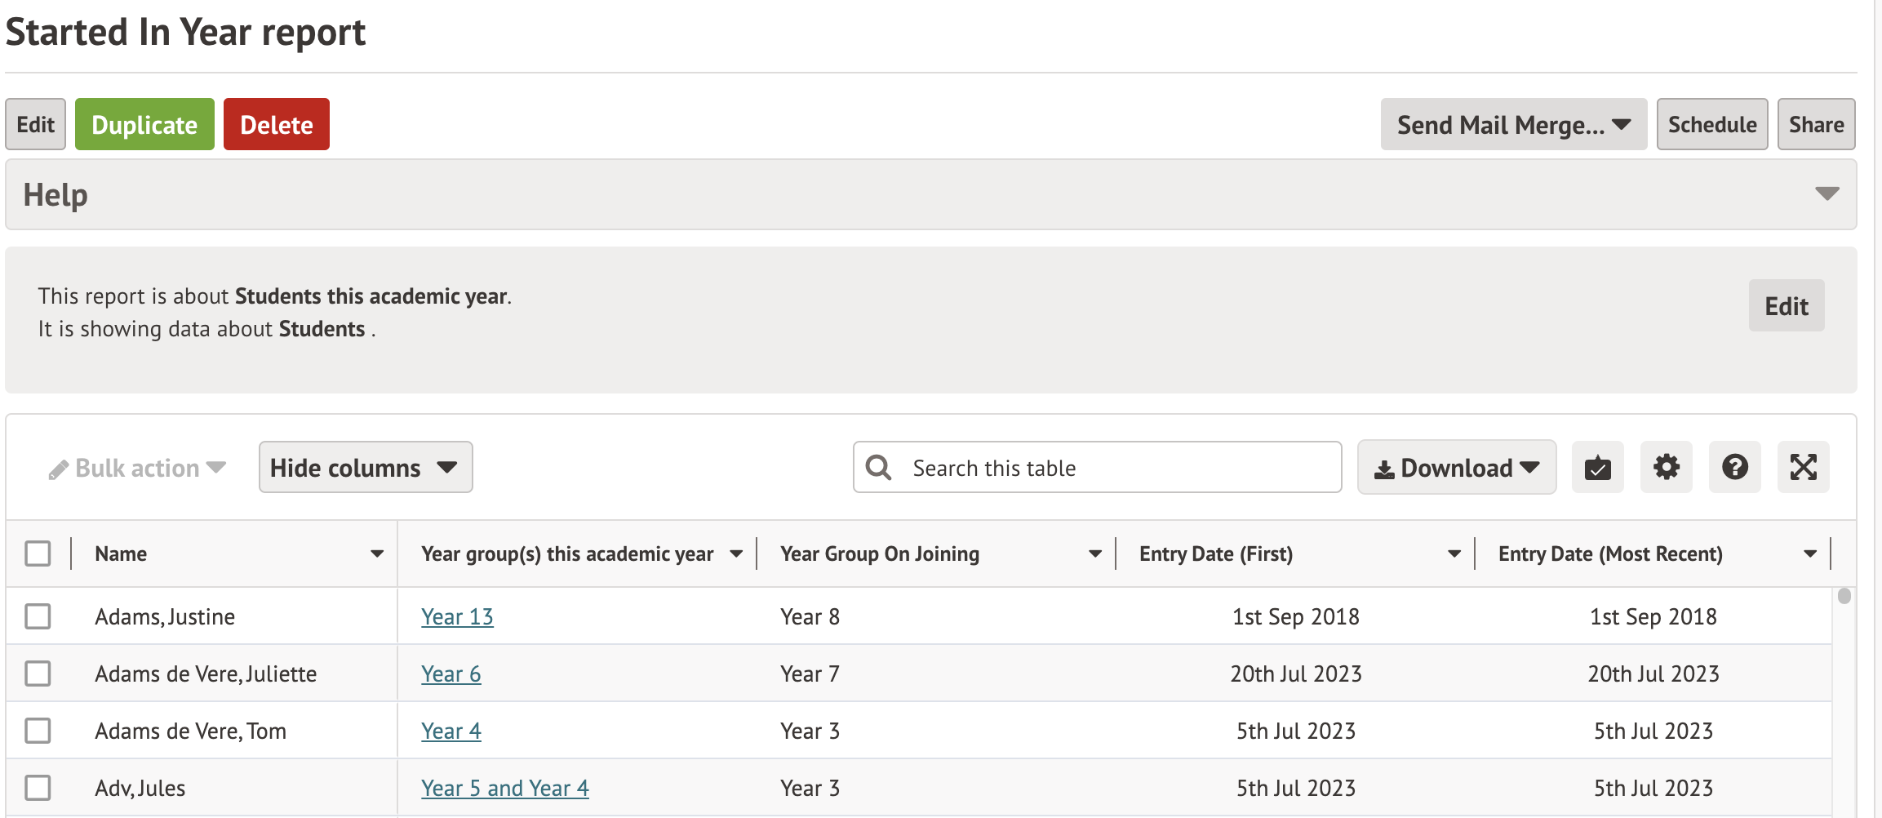Expand table to full screen icon
The height and width of the screenshot is (818, 1882).
(1803, 468)
